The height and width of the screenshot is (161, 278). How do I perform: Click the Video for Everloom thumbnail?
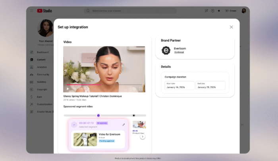(x=85, y=140)
